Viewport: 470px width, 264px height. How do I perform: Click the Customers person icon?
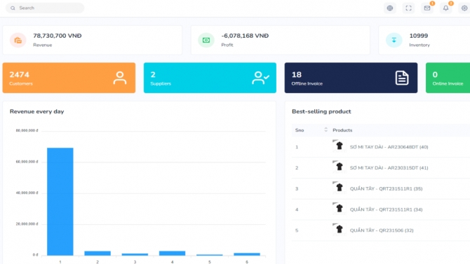point(120,78)
